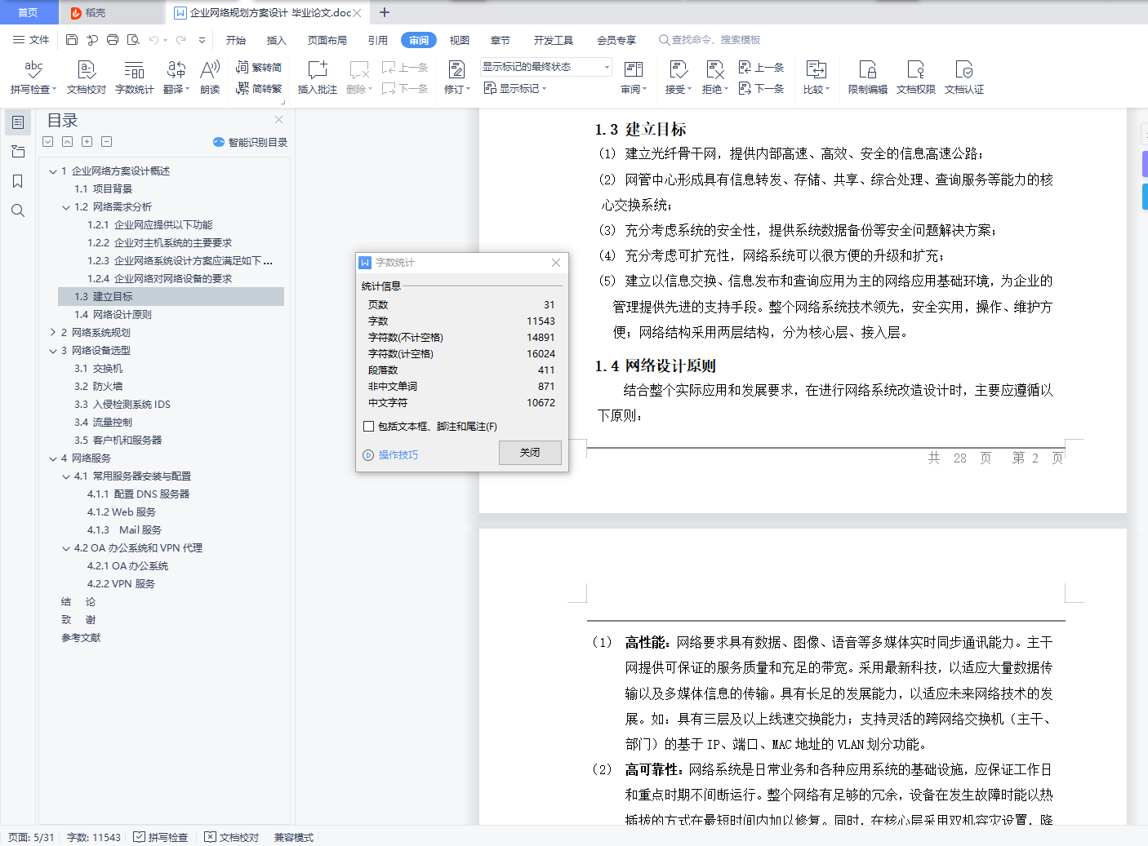Click the 接受 changes icon

pos(679,78)
